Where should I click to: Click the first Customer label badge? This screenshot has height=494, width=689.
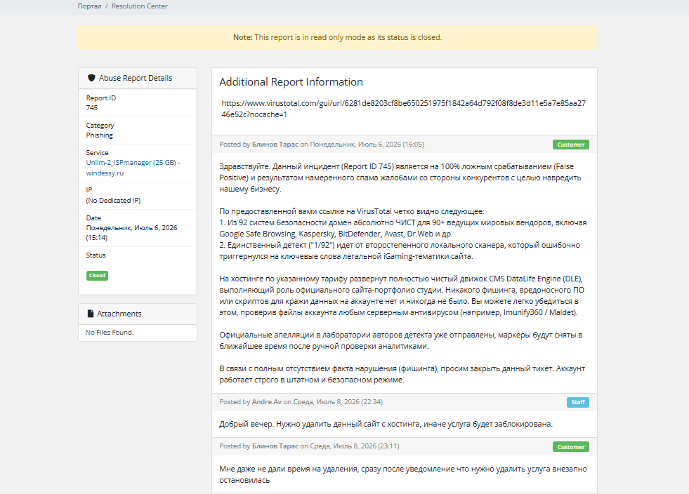tap(571, 145)
